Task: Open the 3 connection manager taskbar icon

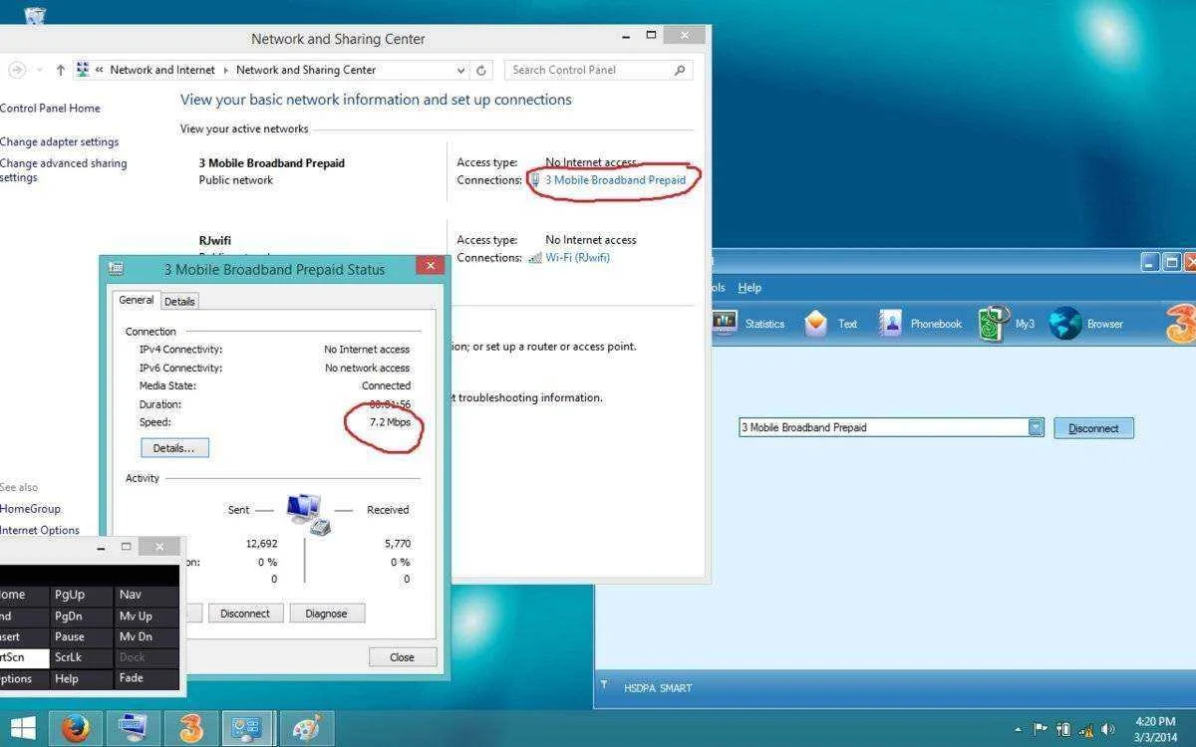Action: (x=190, y=728)
